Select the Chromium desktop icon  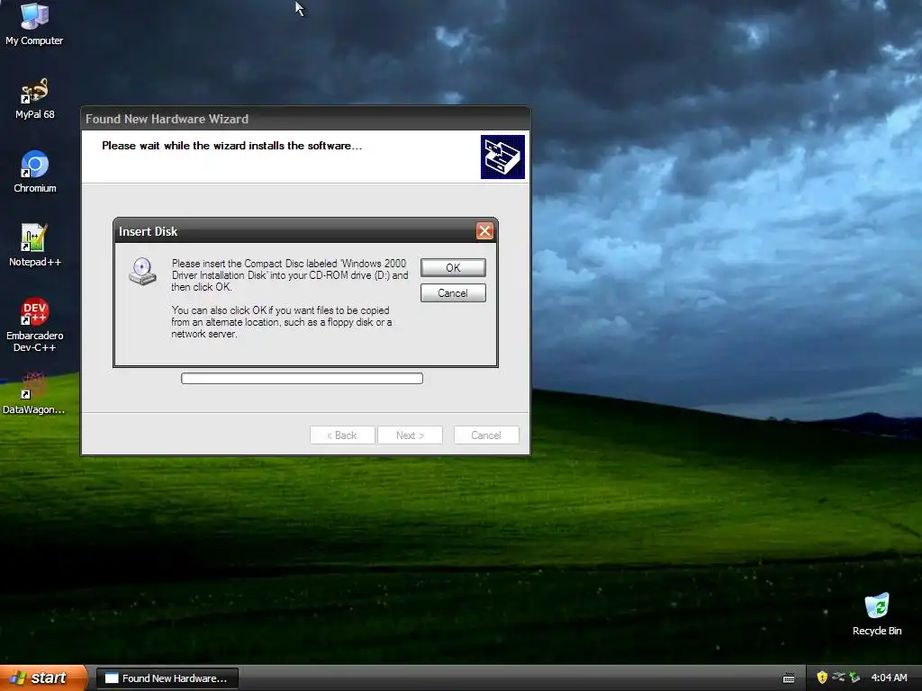(x=35, y=172)
